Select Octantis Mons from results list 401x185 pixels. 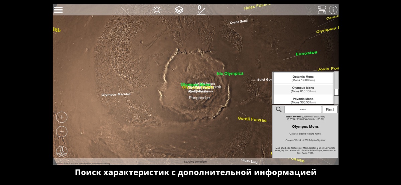pyautogui.click(x=303, y=78)
